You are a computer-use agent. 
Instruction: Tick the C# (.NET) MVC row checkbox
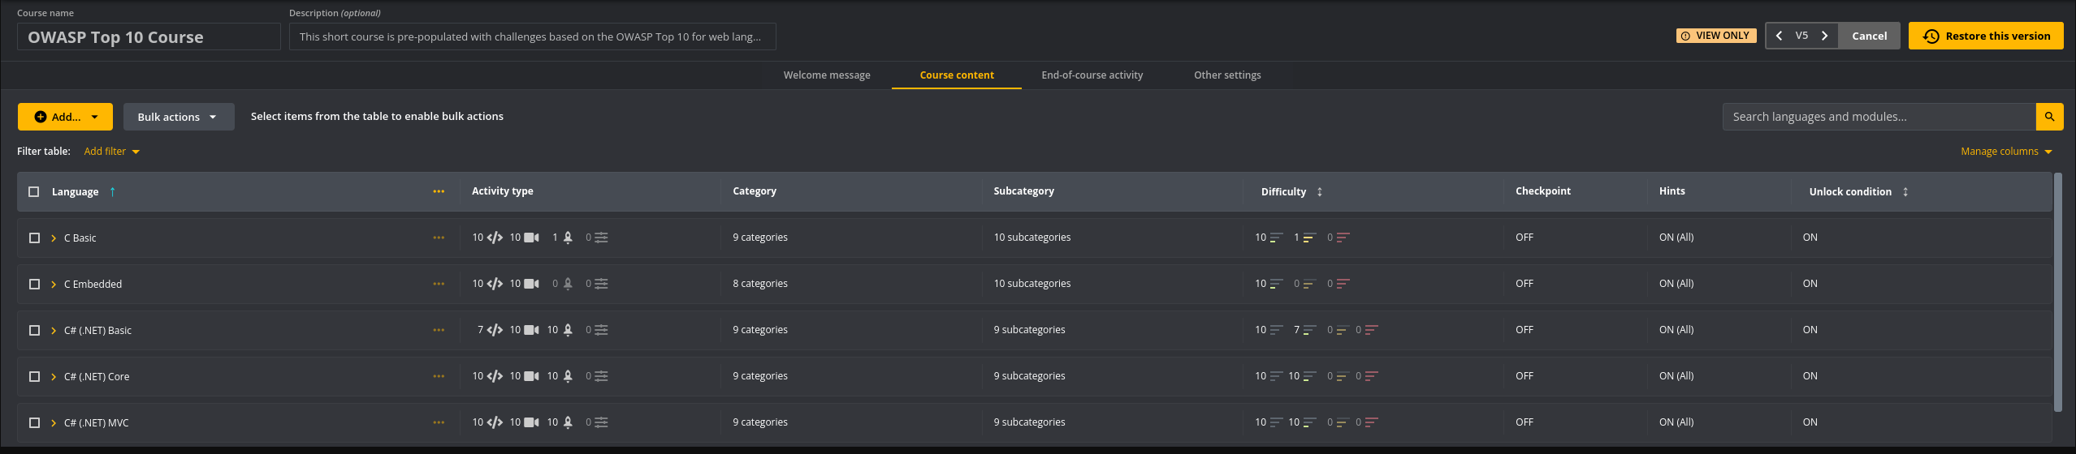[x=34, y=423]
